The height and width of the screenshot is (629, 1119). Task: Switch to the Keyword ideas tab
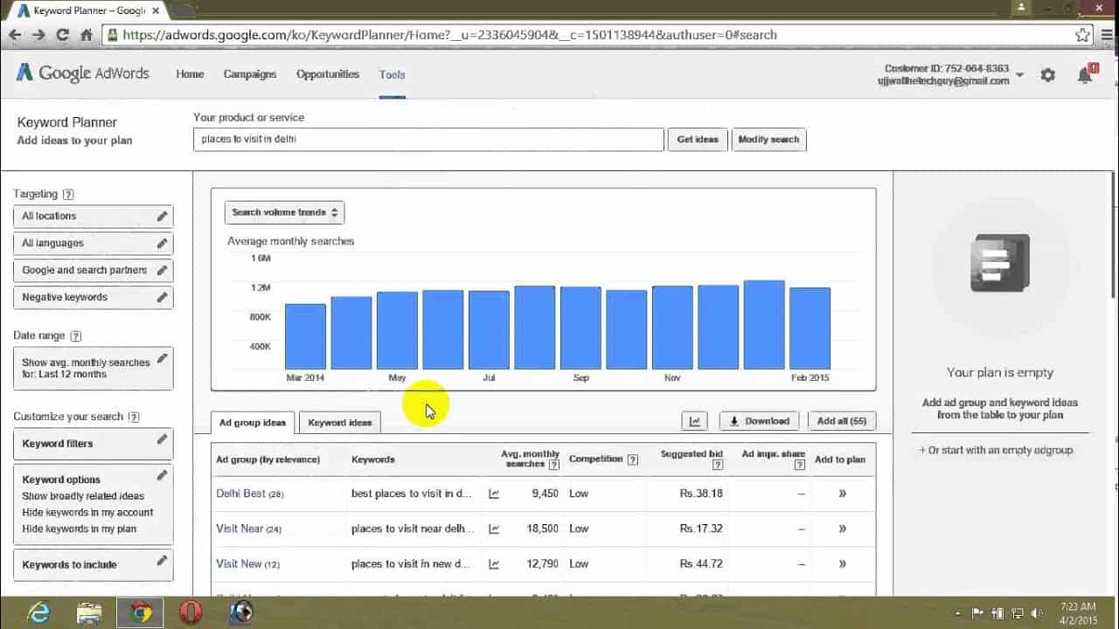tap(340, 423)
